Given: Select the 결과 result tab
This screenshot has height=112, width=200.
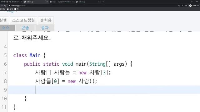Looking at the screenshot, I should coord(45,28).
